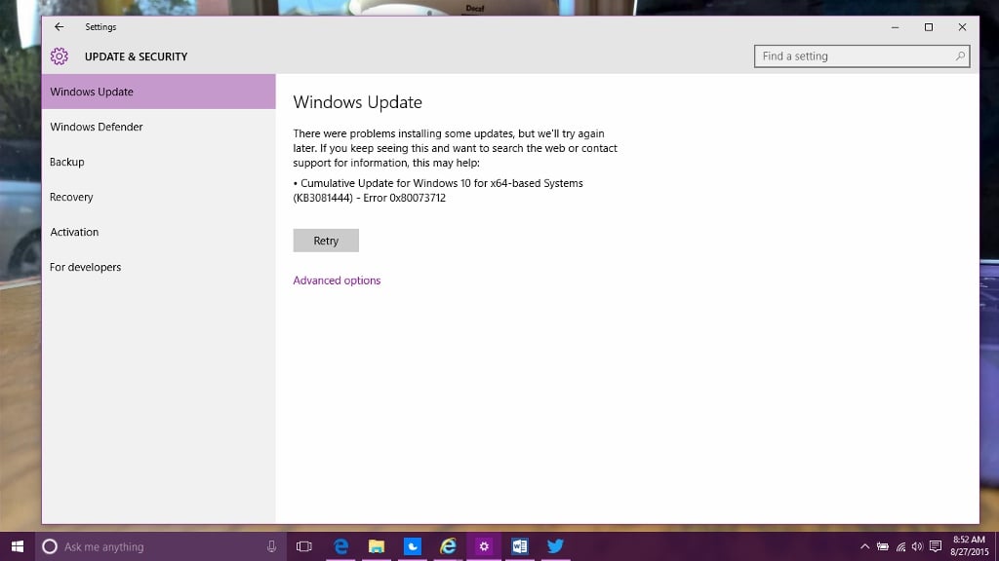The image size is (999, 561).
Task: Open the Windows Defender section
Action: [159, 127]
